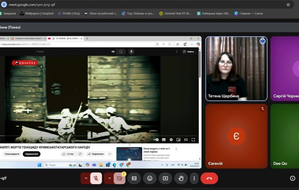Open File Explorer from the shared taskbar
299x190 pixels.
(x=101, y=165)
